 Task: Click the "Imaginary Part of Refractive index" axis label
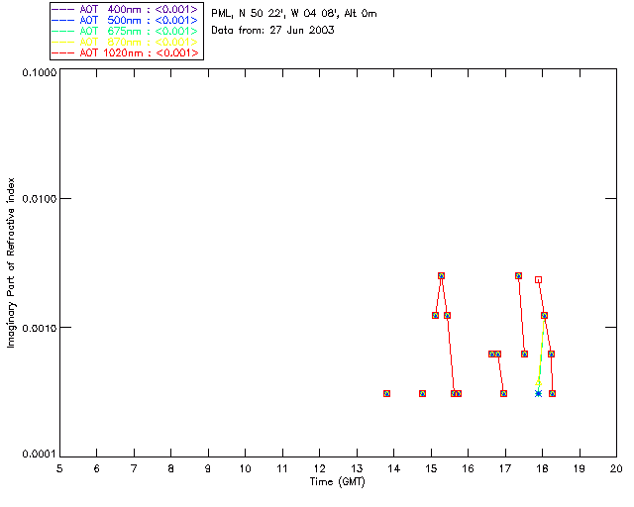(11, 262)
